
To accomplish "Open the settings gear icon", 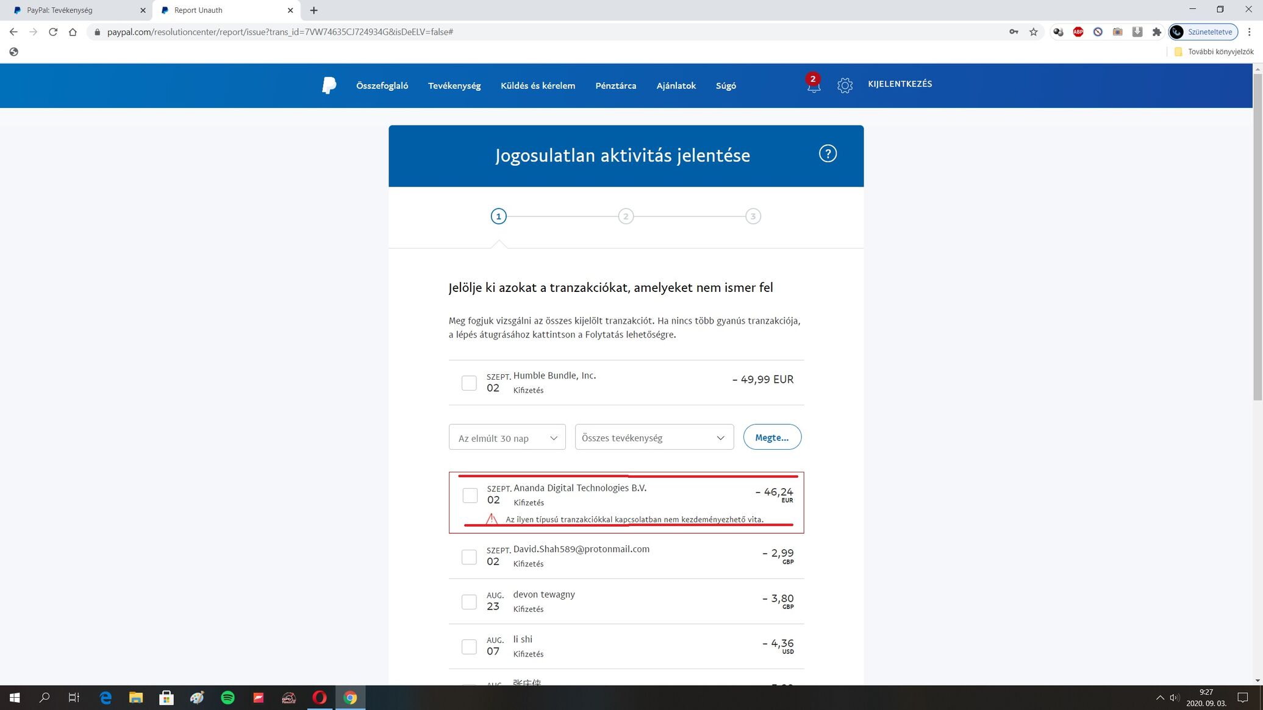I will tap(845, 85).
